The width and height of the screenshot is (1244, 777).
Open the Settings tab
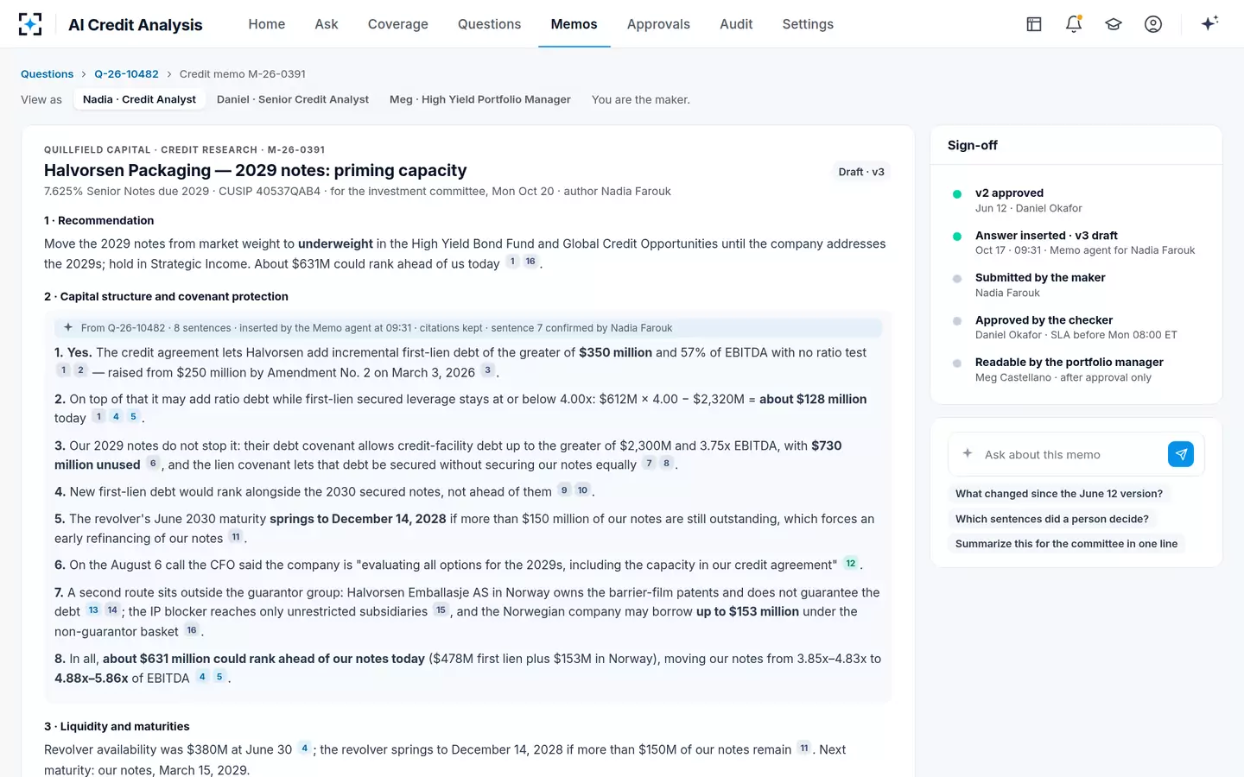(x=808, y=24)
